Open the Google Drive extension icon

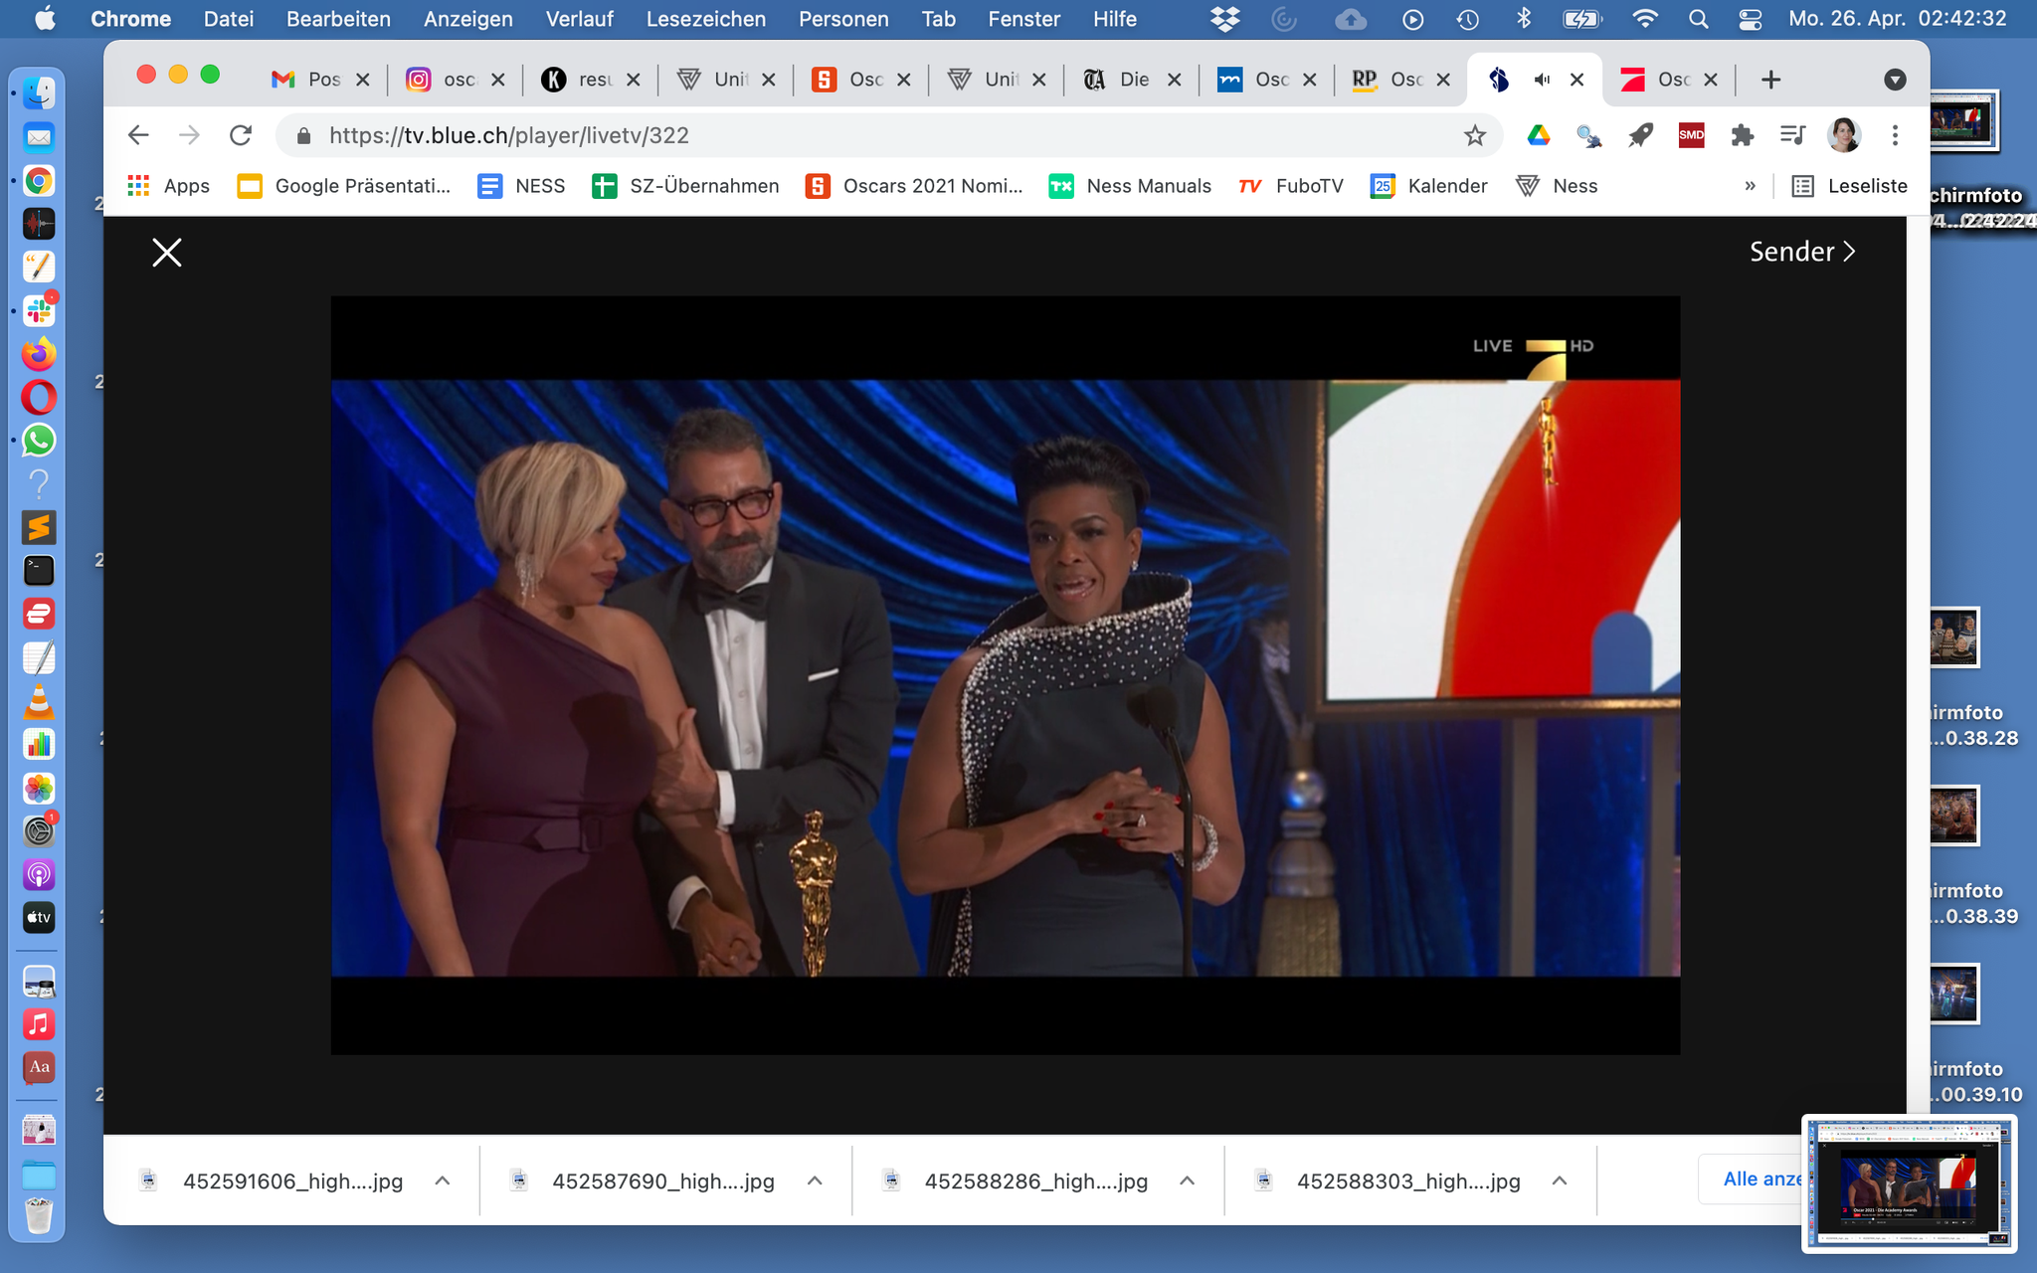point(1538,135)
